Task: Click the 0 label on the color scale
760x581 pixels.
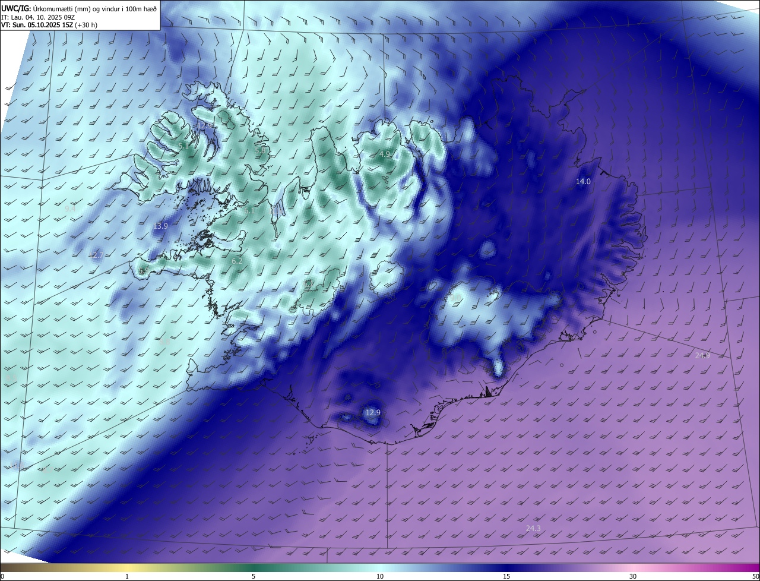Action: 2,576
